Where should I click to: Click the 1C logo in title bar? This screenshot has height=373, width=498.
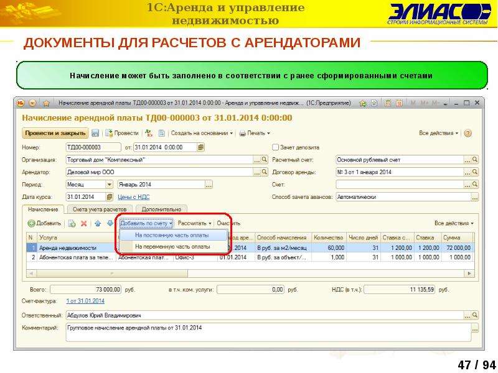pos(21,103)
